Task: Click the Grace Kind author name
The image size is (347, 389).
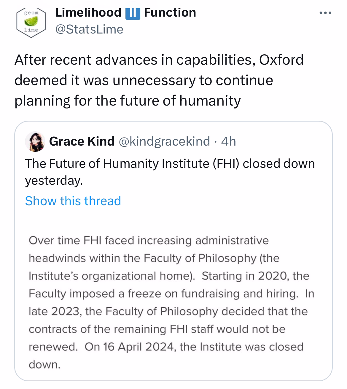Action: coord(82,141)
